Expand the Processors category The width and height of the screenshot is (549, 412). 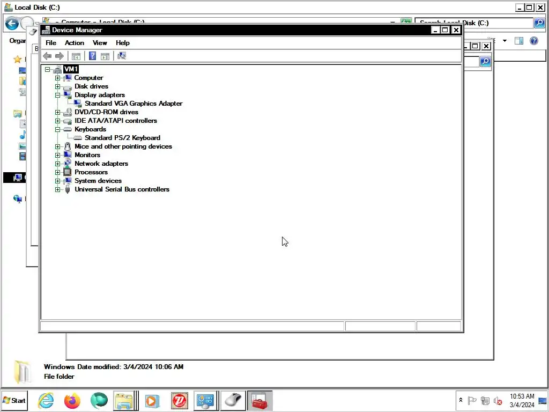pos(57,172)
